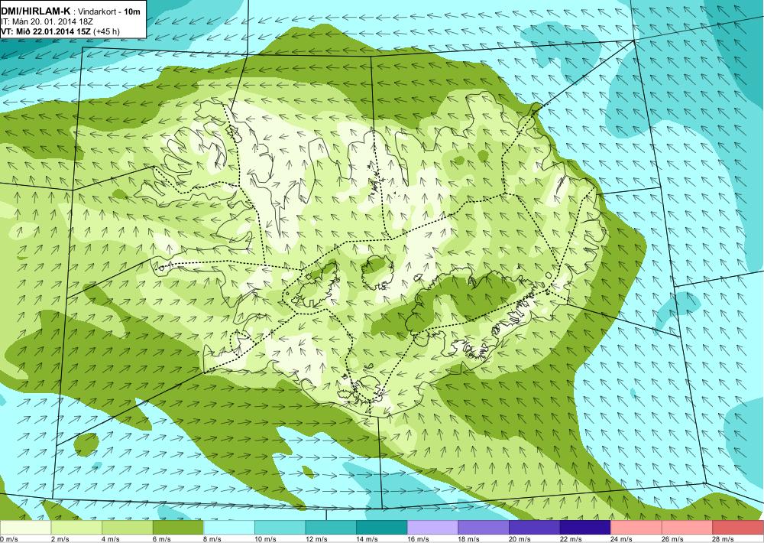764x543 pixels.
Task: Pick the dark green 6–8 m/s legend swatch
Action: coord(178,528)
